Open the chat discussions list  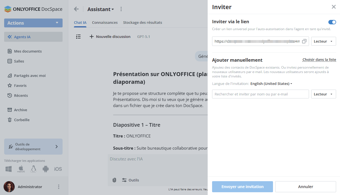pyautogui.click(x=78, y=36)
